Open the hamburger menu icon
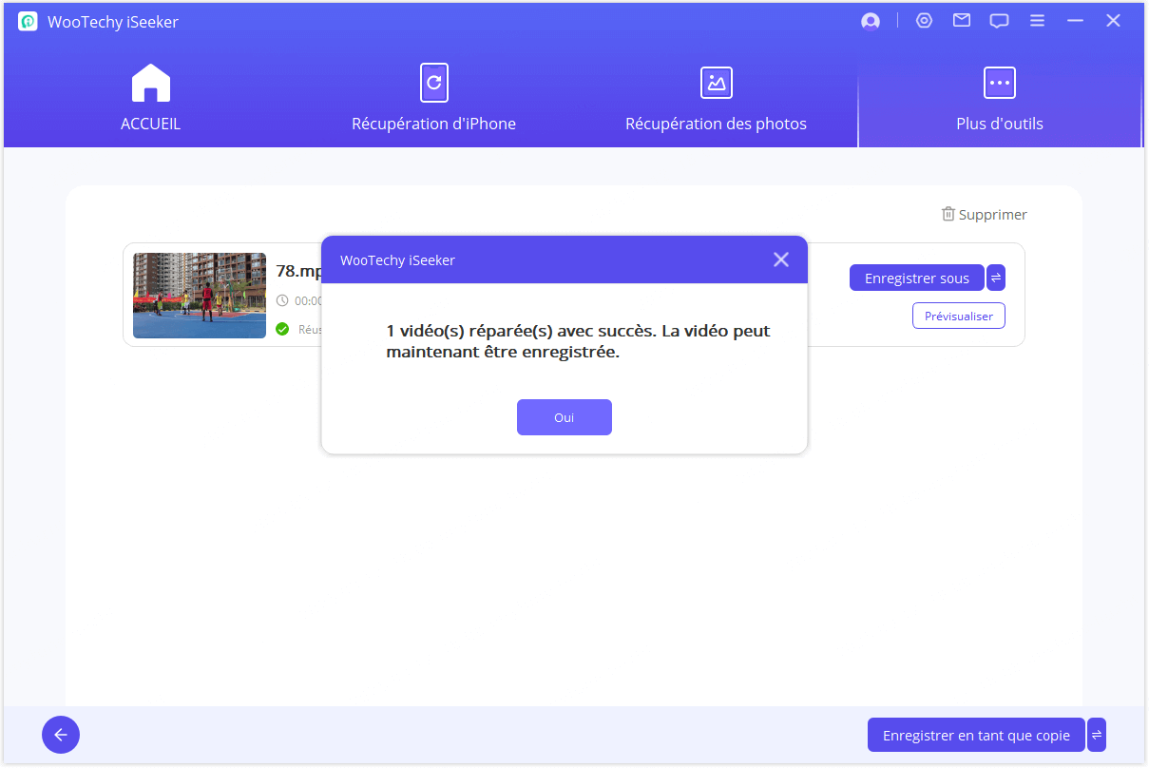Screen dimensions: 1149x768 1037,21
